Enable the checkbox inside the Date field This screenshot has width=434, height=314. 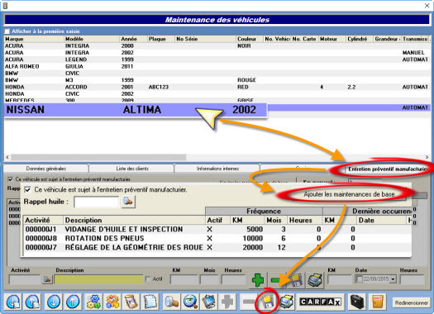[x=359, y=278]
